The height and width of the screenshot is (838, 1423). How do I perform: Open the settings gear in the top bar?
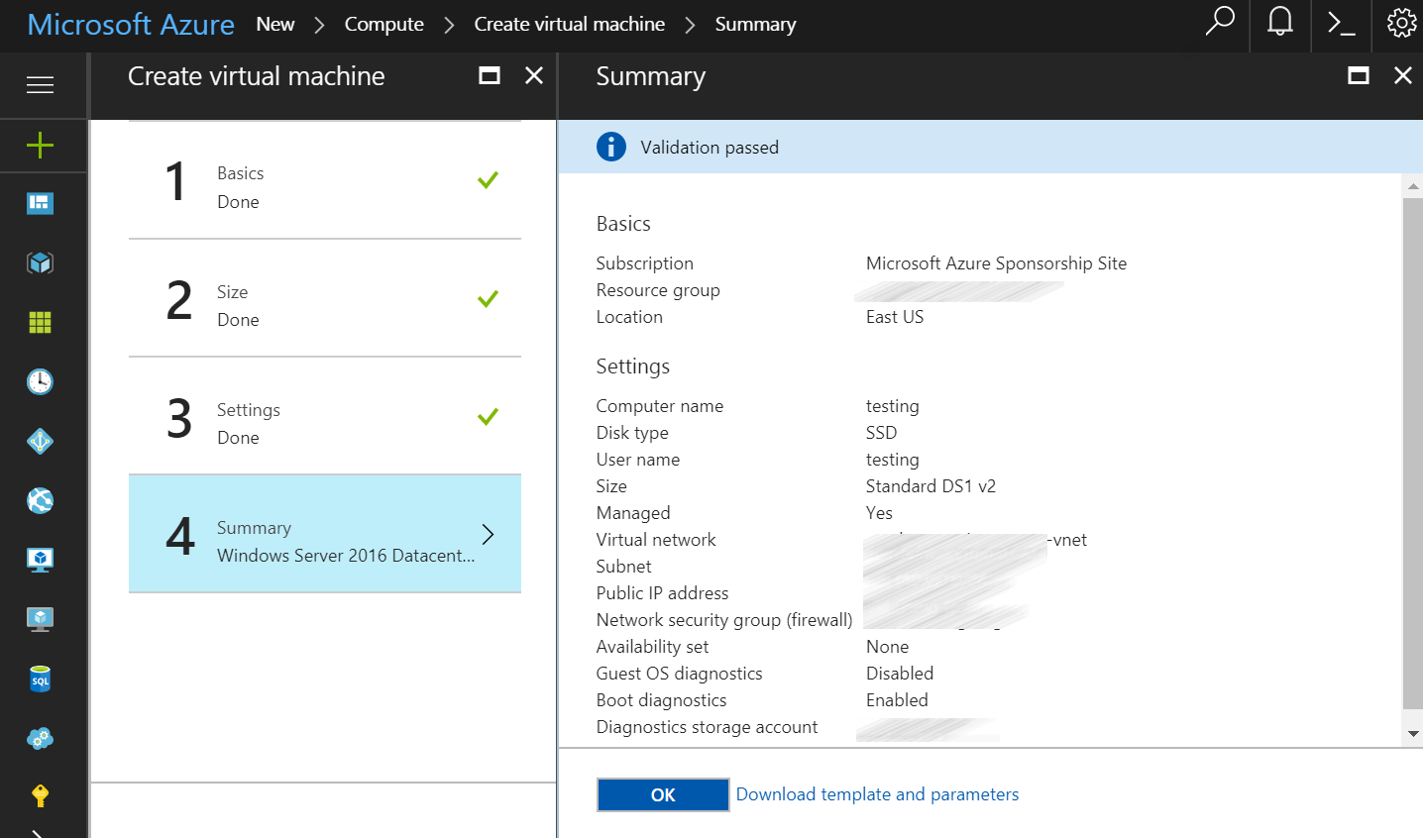pos(1401,22)
